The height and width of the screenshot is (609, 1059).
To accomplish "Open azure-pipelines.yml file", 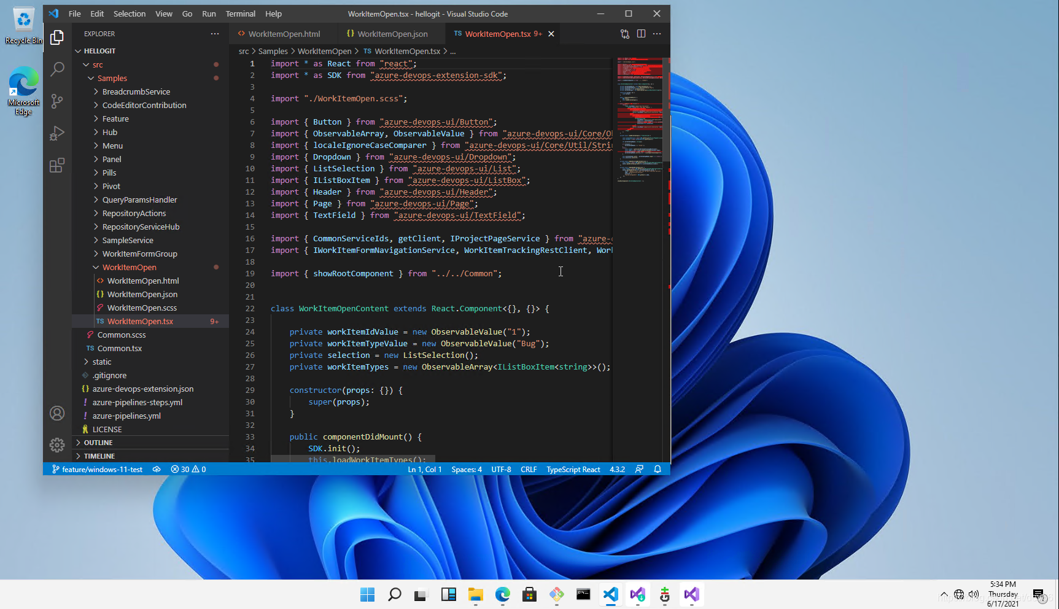I will tap(150, 416).
